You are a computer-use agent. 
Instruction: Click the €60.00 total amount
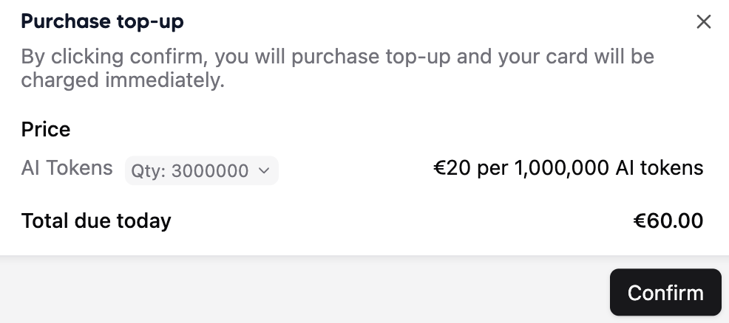tap(668, 220)
